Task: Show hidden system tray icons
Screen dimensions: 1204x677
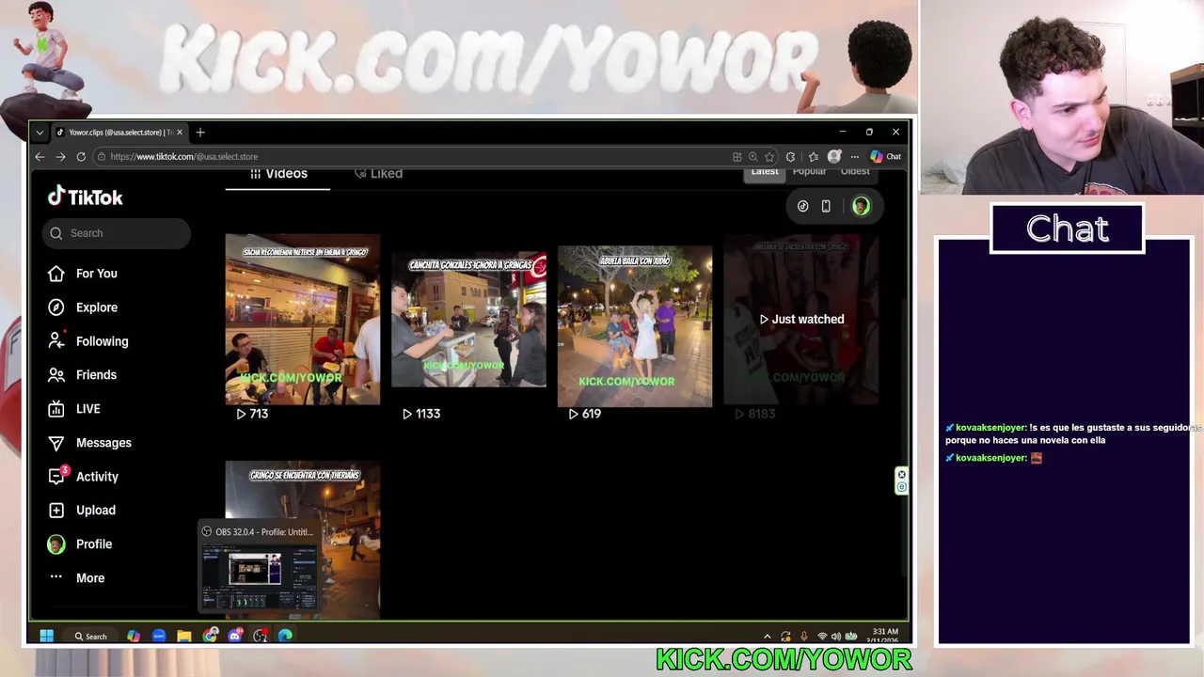Action: pos(768,637)
